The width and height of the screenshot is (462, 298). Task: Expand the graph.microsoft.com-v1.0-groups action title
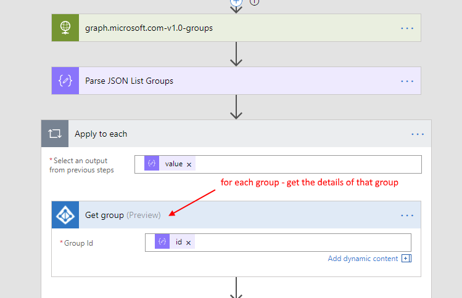pos(149,28)
